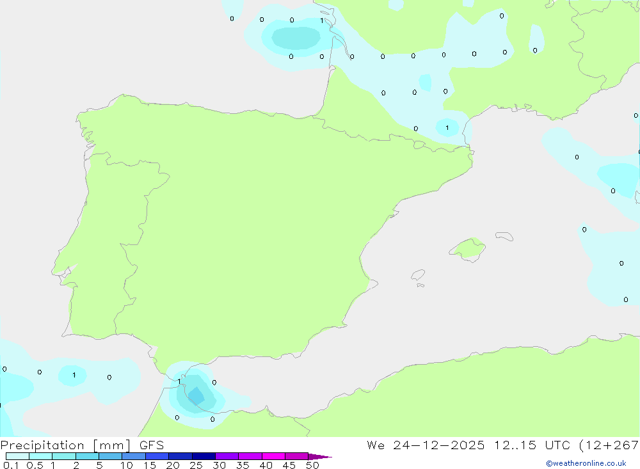Image resolution: width=640 pixels, height=469 pixels.
Task: Pick legend swatch between 35 and 40
Action: click(250, 456)
